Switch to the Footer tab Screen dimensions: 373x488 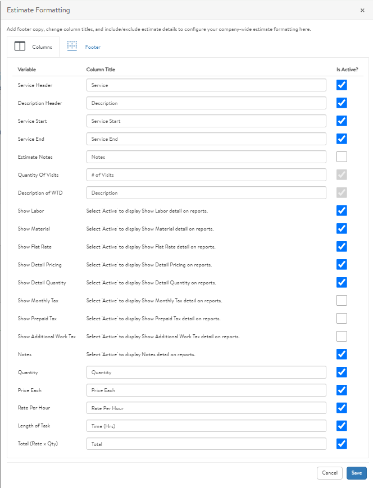pyautogui.click(x=93, y=47)
